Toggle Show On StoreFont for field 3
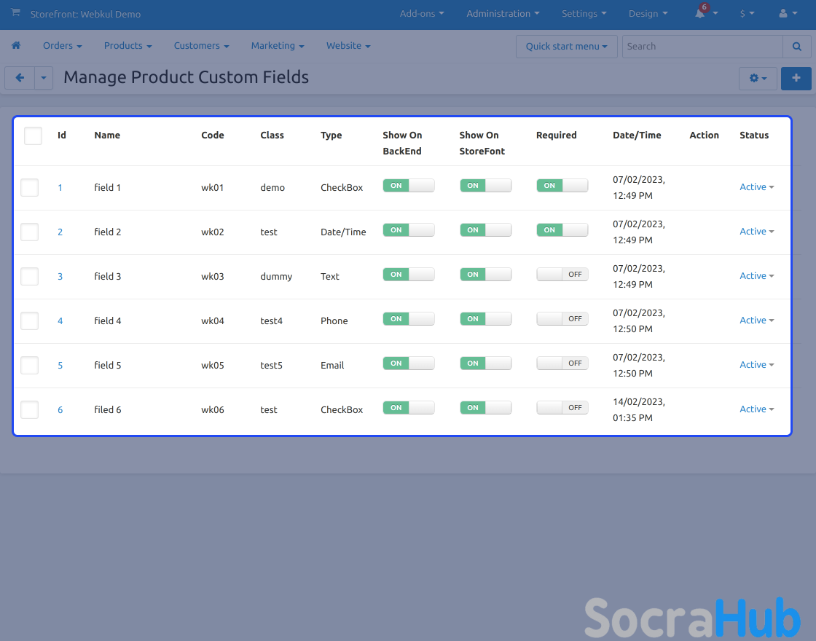 (485, 275)
